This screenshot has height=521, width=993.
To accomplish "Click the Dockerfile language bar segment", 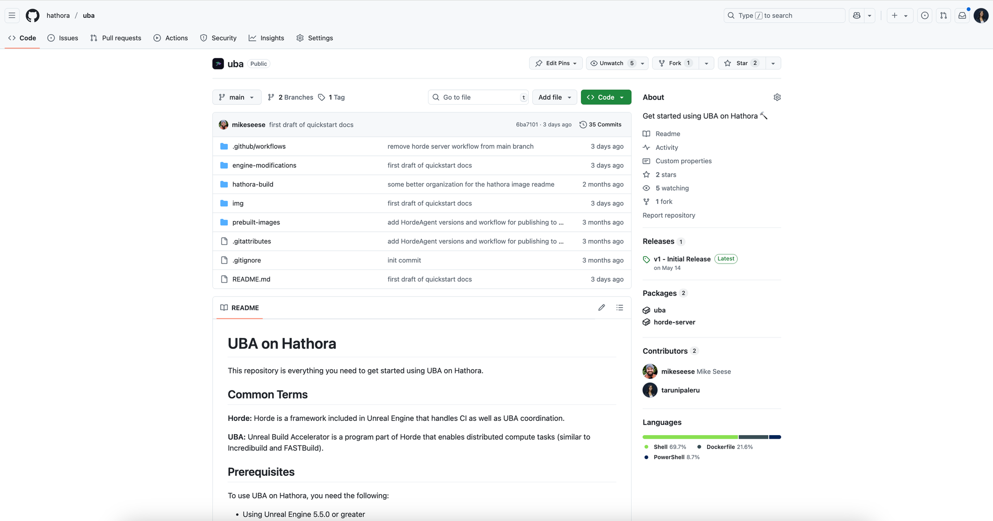I will [754, 437].
